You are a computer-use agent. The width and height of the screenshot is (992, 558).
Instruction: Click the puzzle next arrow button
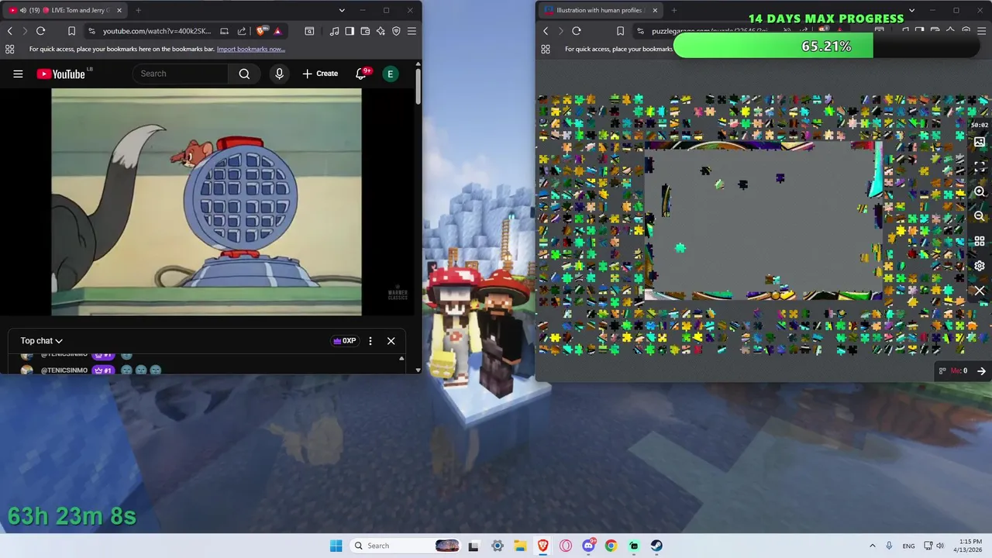tap(981, 370)
